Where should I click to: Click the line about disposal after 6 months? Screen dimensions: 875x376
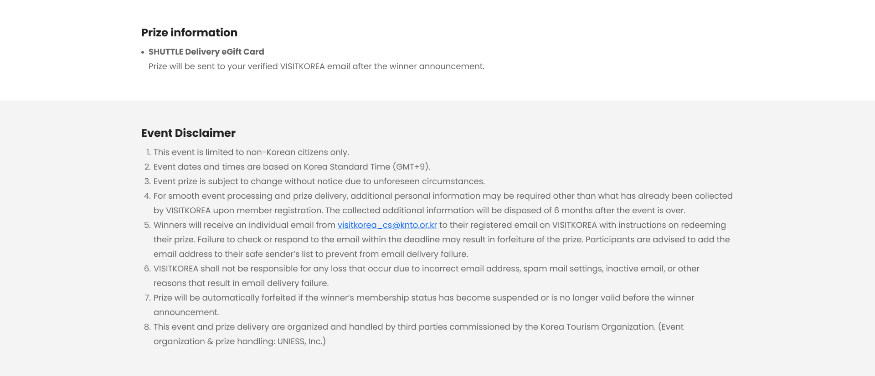(419, 211)
